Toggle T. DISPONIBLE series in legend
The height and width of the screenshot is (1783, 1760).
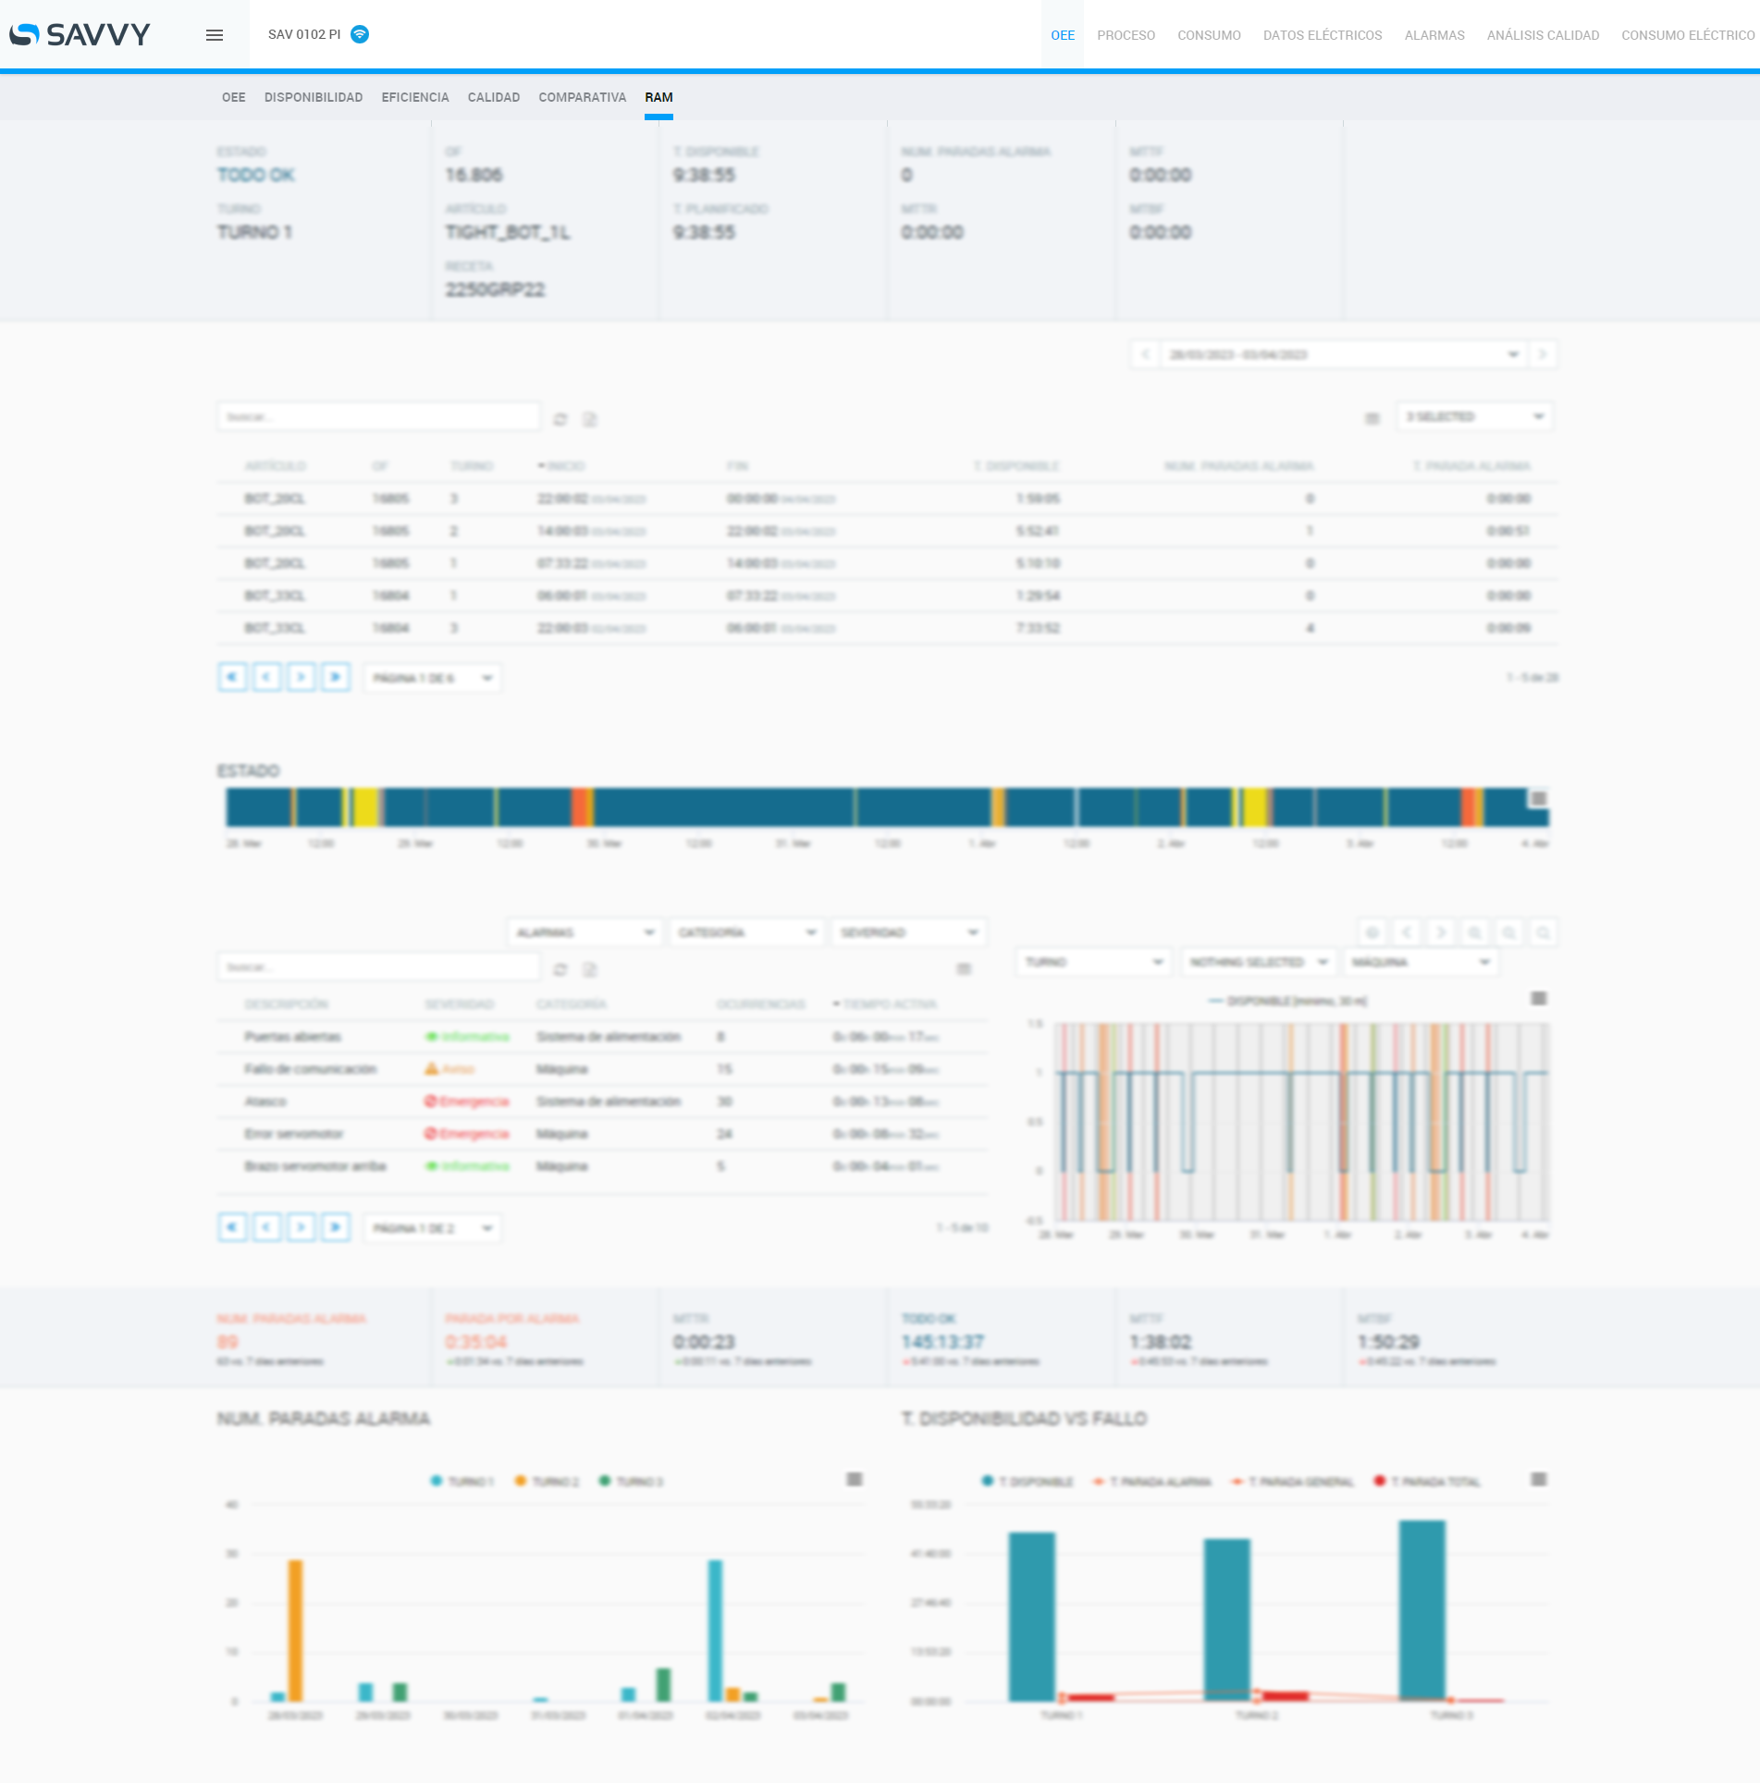[1028, 1482]
